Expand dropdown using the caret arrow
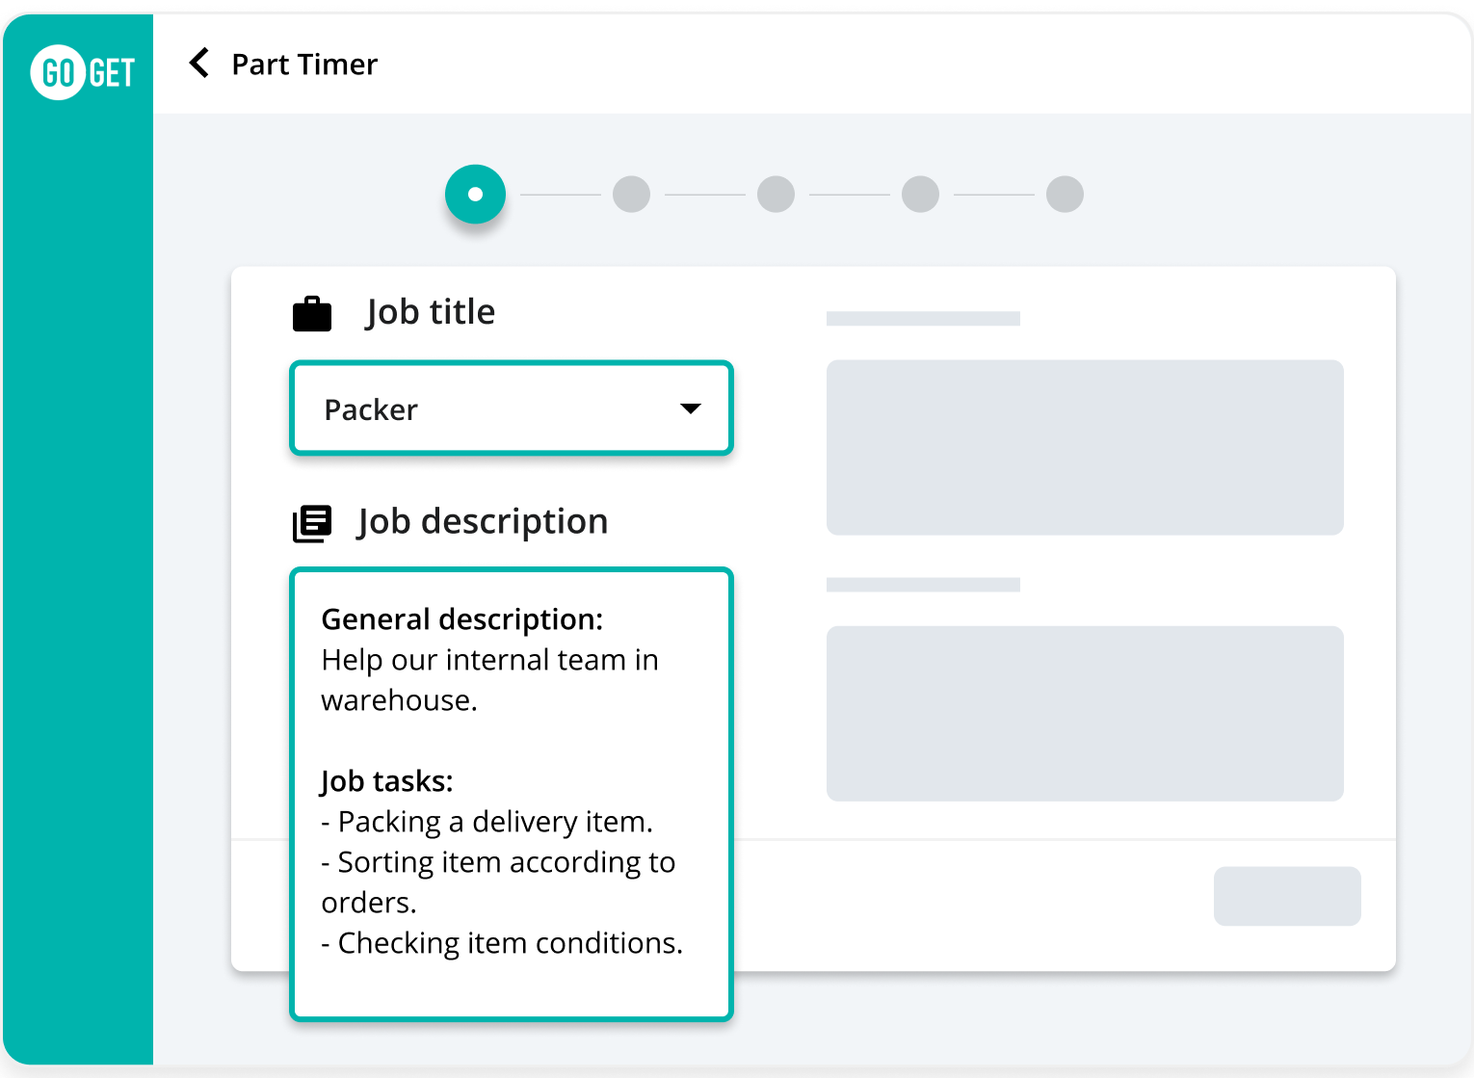 coord(690,408)
